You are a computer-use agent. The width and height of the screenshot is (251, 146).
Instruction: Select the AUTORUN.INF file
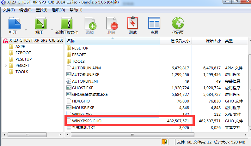coord(85,81)
